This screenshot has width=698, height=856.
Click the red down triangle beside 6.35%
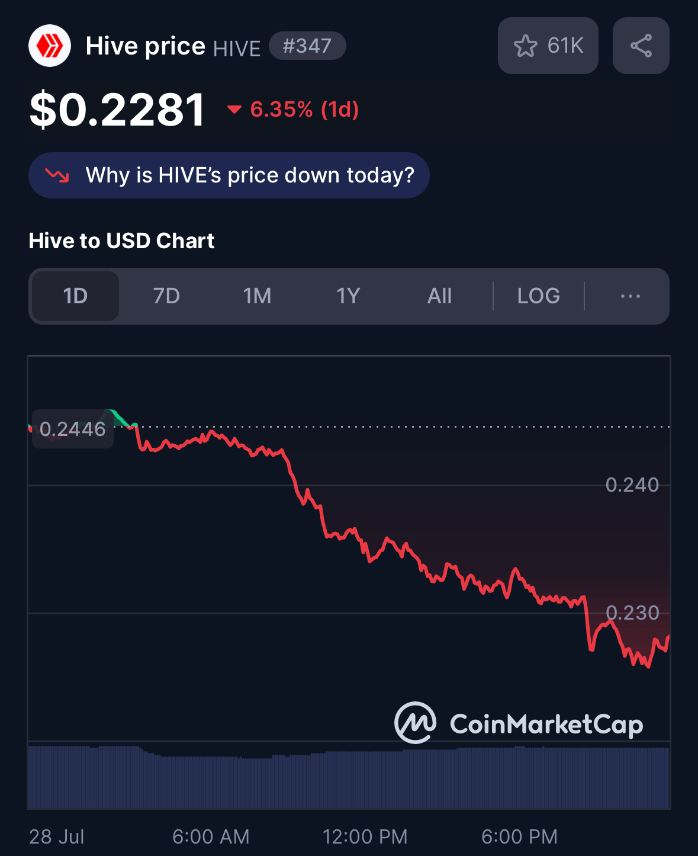coord(234,109)
